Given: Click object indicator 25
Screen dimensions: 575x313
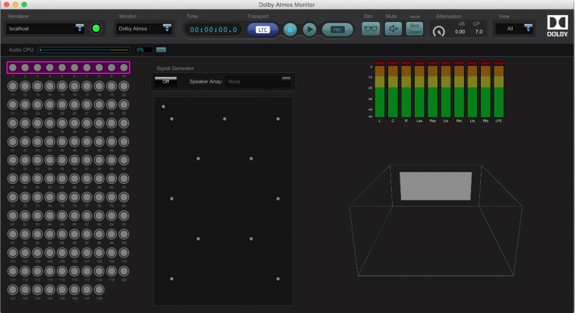Looking at the screenshot, I should point(62,105).
